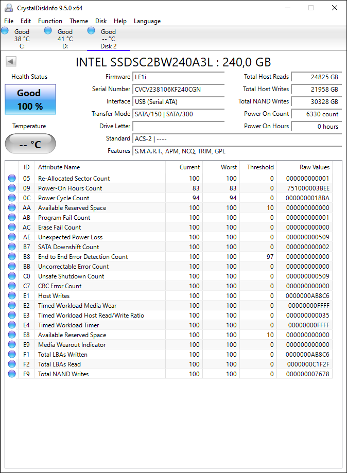Click status orb for Unexpected Power Loss

click(12, 237)
